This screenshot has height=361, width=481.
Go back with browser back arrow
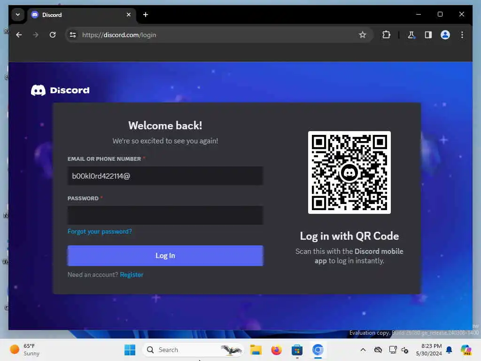[x=19, y=35]
